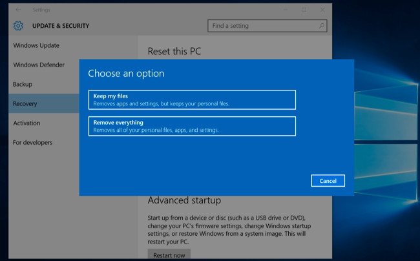Click the Settings gear icon
The width and height of the screenshot is (420, 261).
point(18,26)
